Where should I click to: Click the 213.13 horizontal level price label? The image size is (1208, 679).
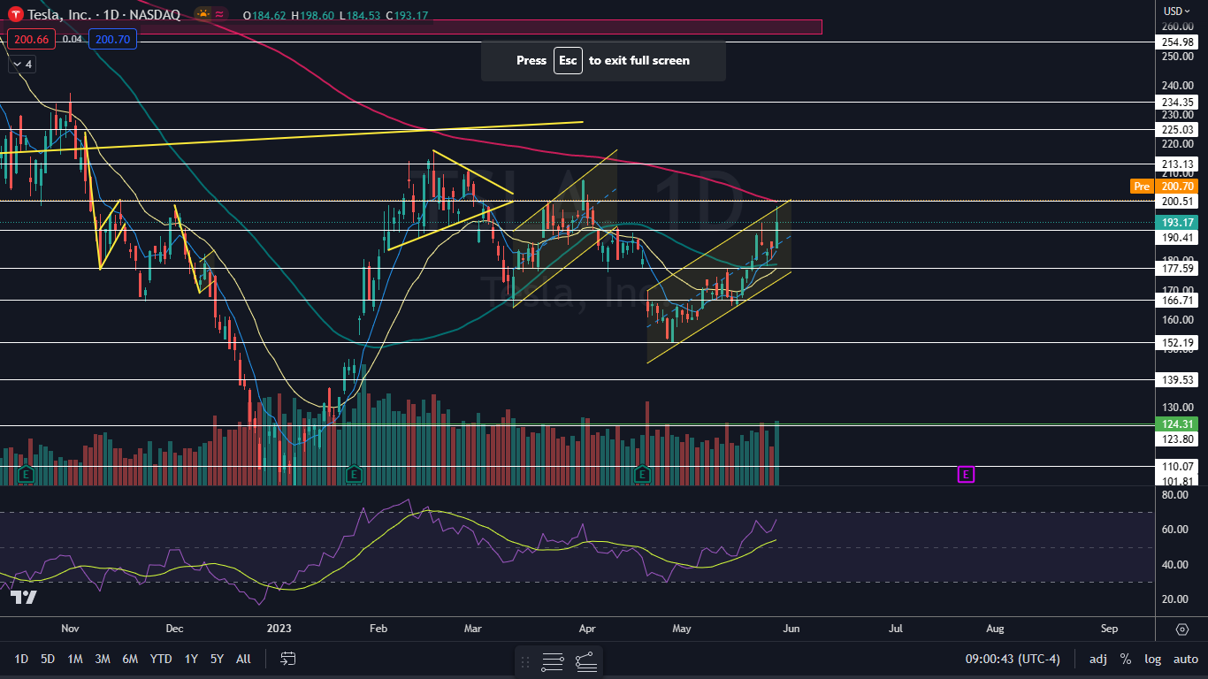[1177, 164]
